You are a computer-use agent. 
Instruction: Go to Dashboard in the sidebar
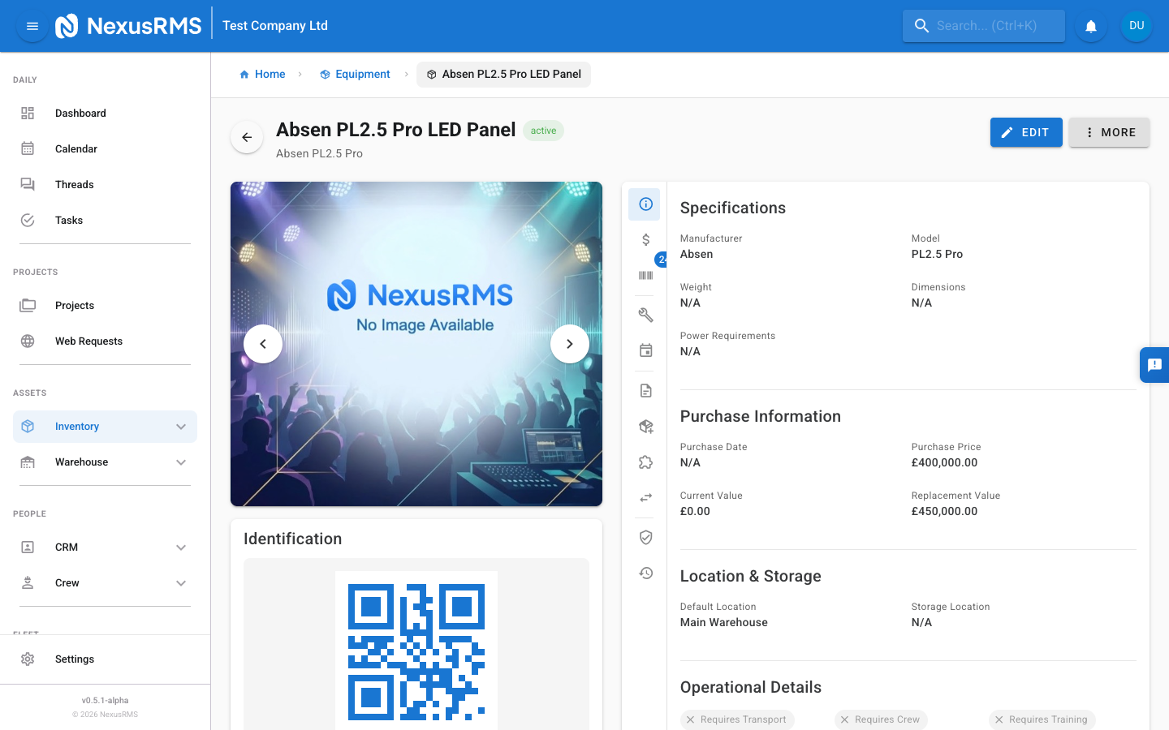[80, 114]
